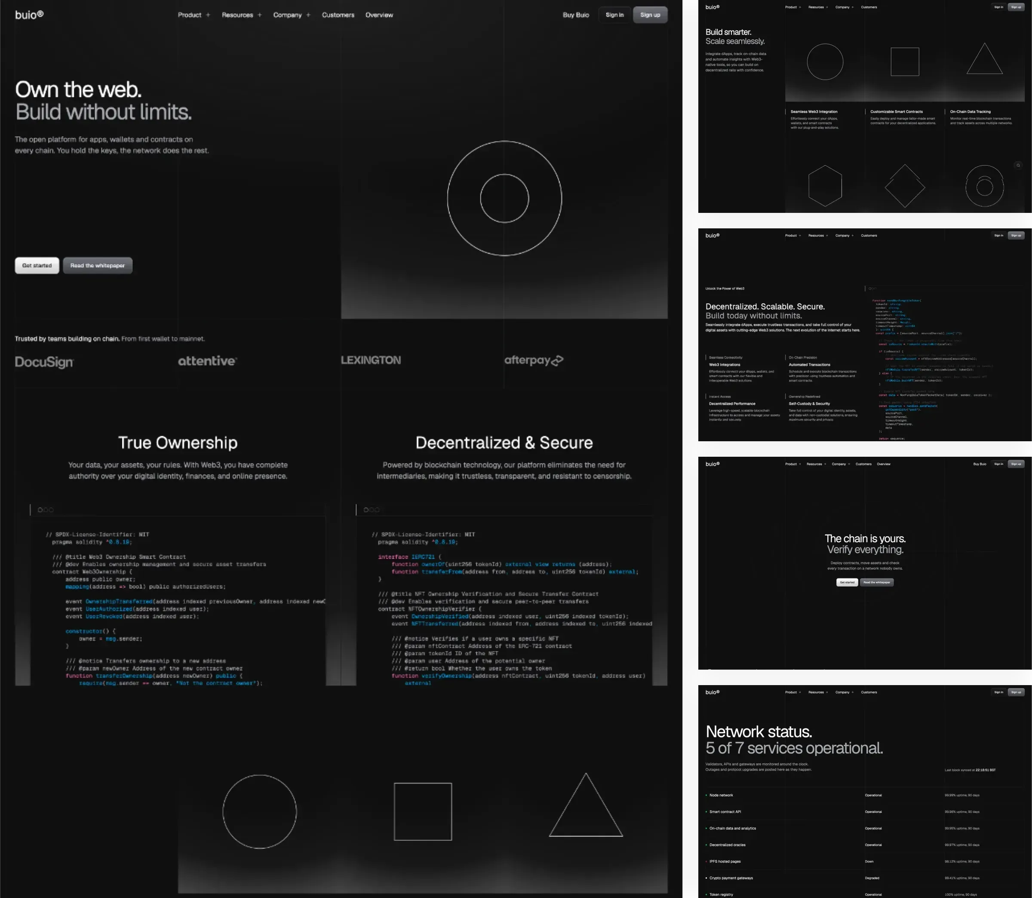This screenshot has height=898, width=1032.
Task: Click the circle outline below True Ownership code panel
Action: point(259,811)
